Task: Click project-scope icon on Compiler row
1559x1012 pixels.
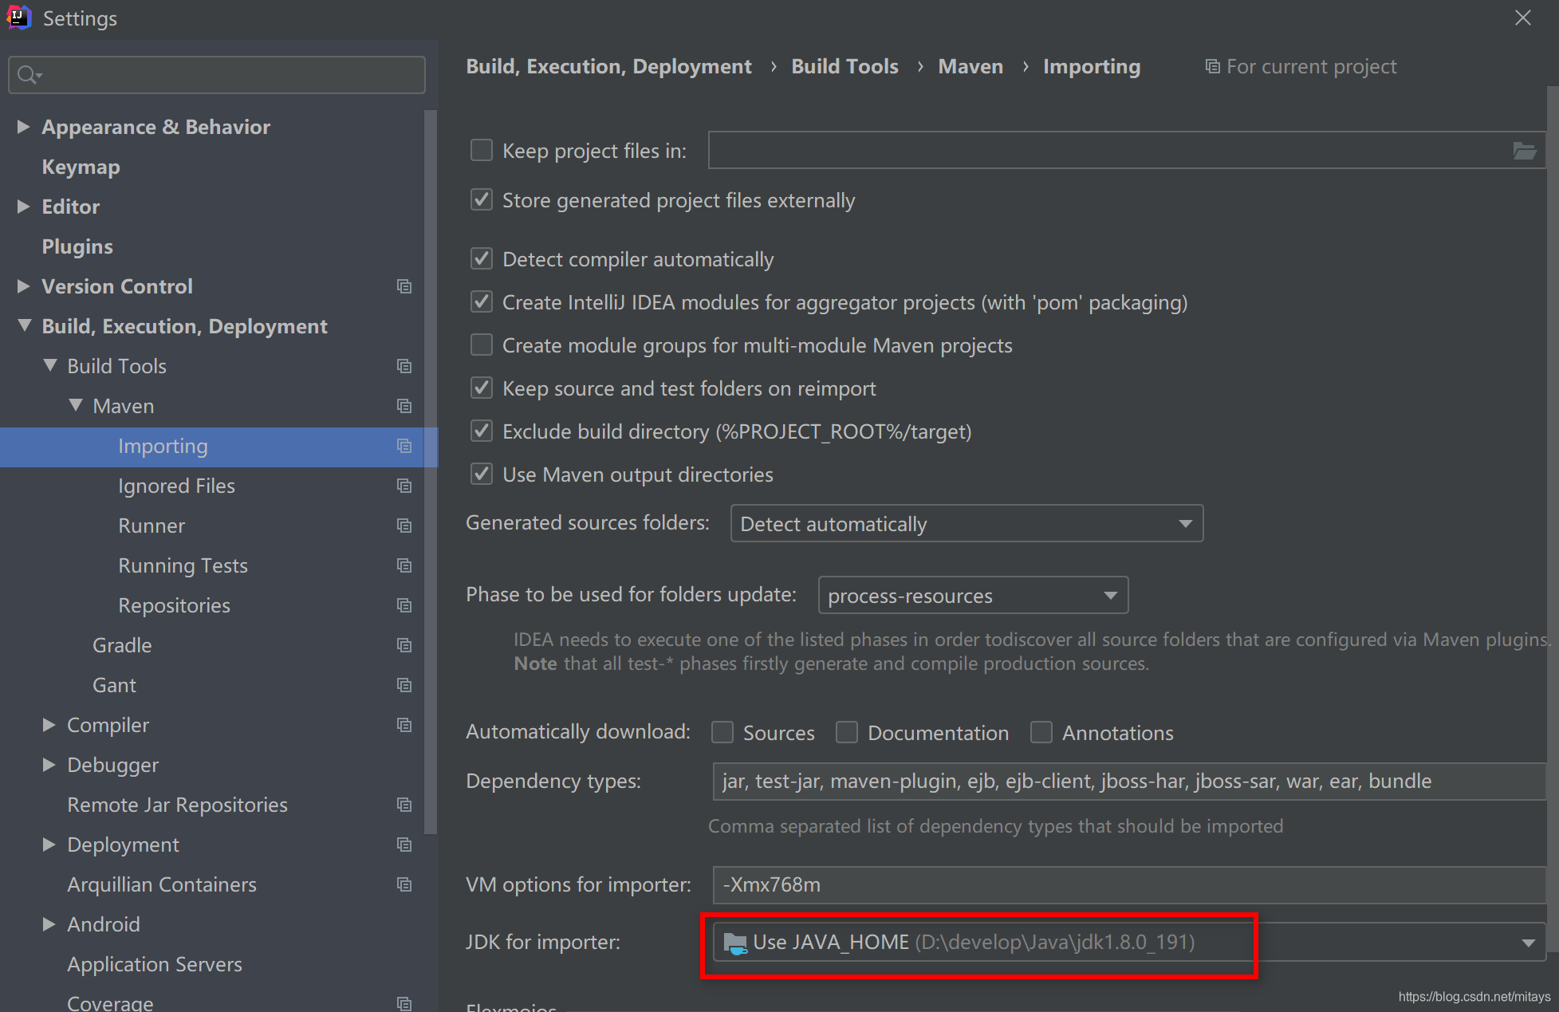Action: (404, 725)
